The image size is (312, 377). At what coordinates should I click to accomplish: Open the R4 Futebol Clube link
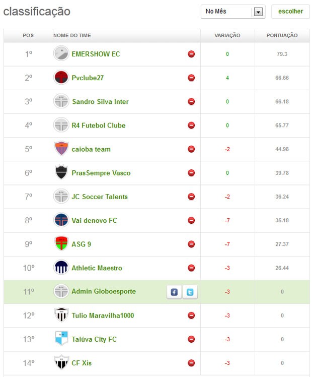pyautogui.click(x=99, y=125)
